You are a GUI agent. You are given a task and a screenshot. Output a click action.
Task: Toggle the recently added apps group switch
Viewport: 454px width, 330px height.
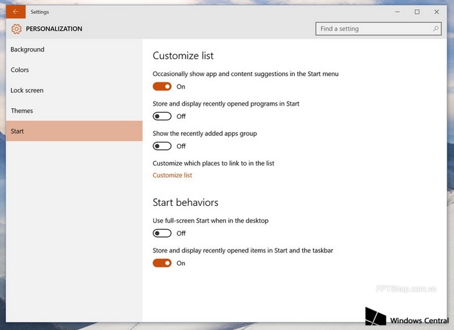tap(162, 146)
